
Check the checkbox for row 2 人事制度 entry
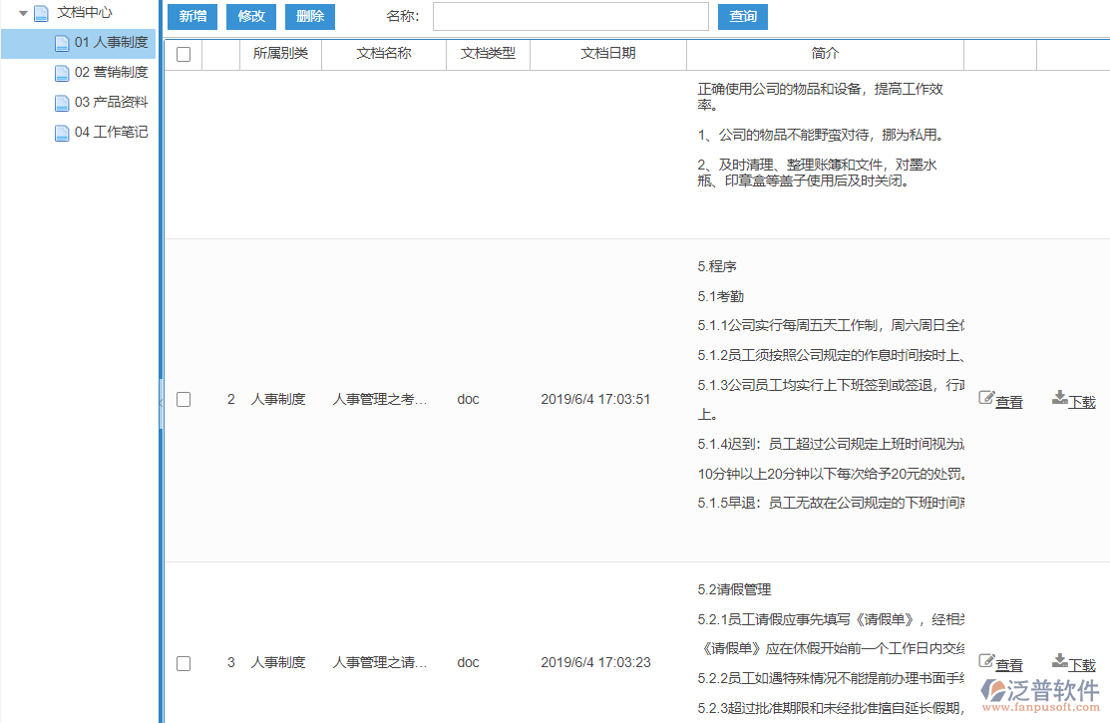point(184,399)
